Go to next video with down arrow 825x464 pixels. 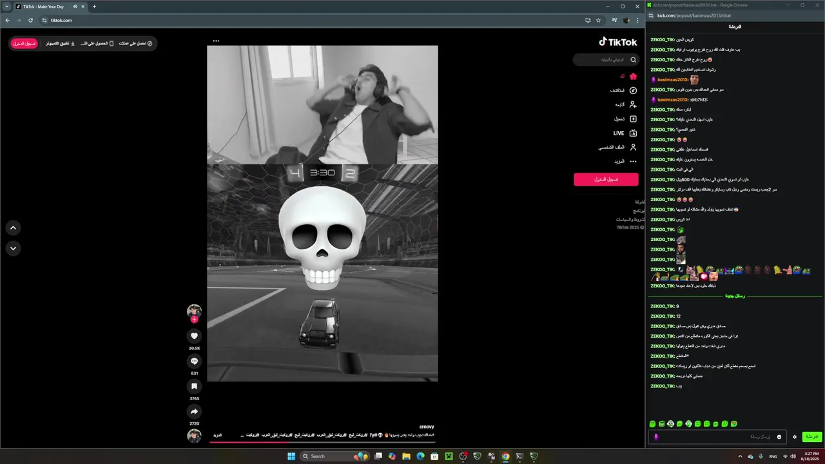(13, 248)
